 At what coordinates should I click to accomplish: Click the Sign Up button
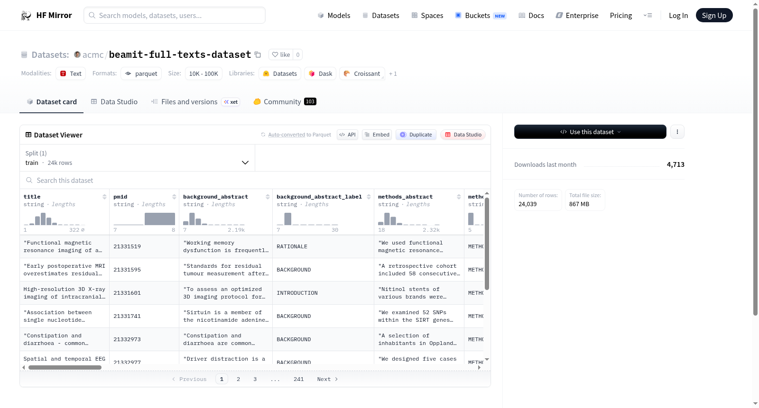714,16
